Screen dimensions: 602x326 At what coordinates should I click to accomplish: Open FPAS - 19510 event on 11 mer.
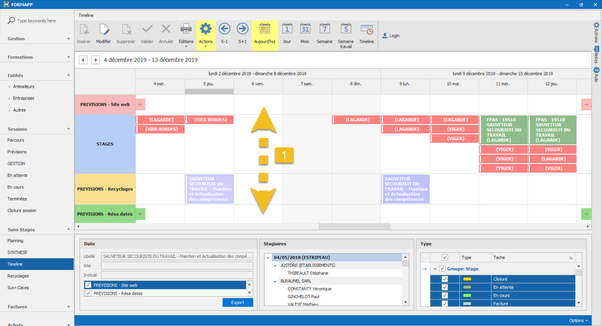point(503,130)
